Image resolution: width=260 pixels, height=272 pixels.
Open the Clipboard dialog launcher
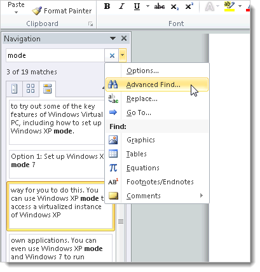[x=91, y=24]
